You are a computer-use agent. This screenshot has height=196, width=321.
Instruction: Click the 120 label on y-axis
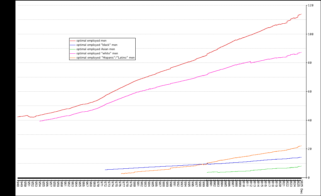(x=310, y=5)
